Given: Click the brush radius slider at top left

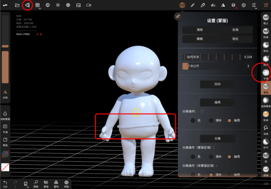Looking at the screenshot, I should coord(5,31).
